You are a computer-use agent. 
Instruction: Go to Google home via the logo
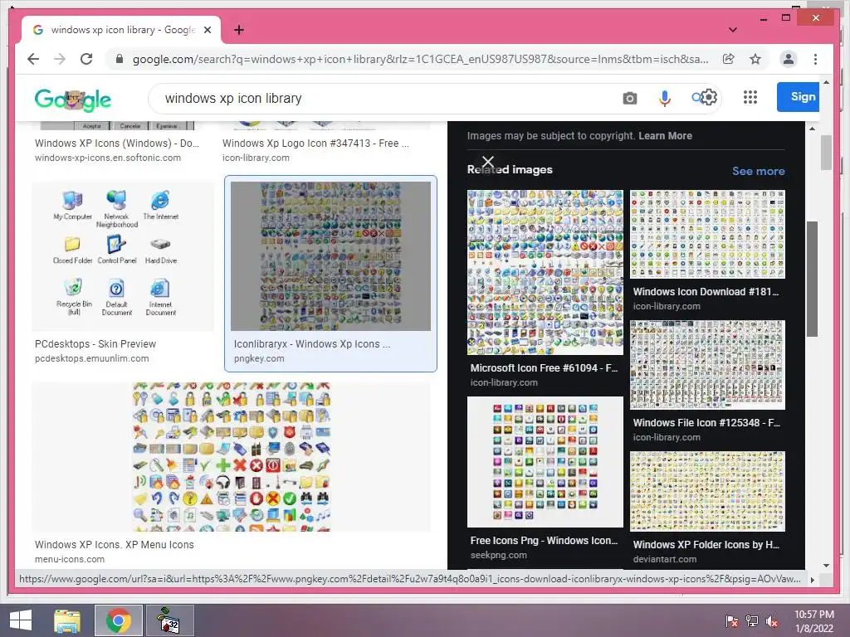[73, 100]
